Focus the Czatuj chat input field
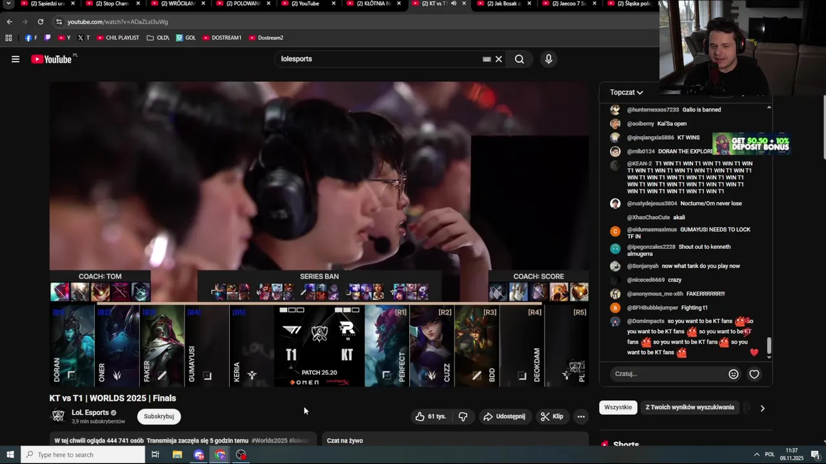The height and width of the screenshot is (464, 826). point(669,374)
